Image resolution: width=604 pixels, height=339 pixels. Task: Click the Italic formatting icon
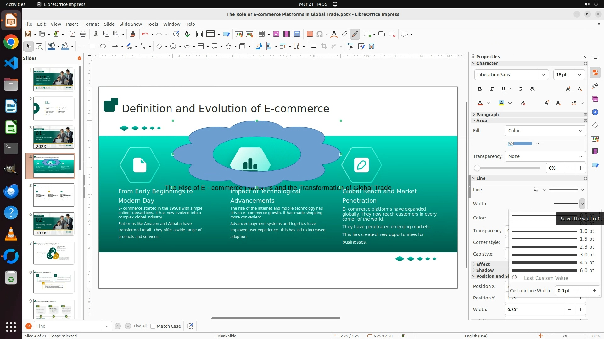[x=491, y=89]
